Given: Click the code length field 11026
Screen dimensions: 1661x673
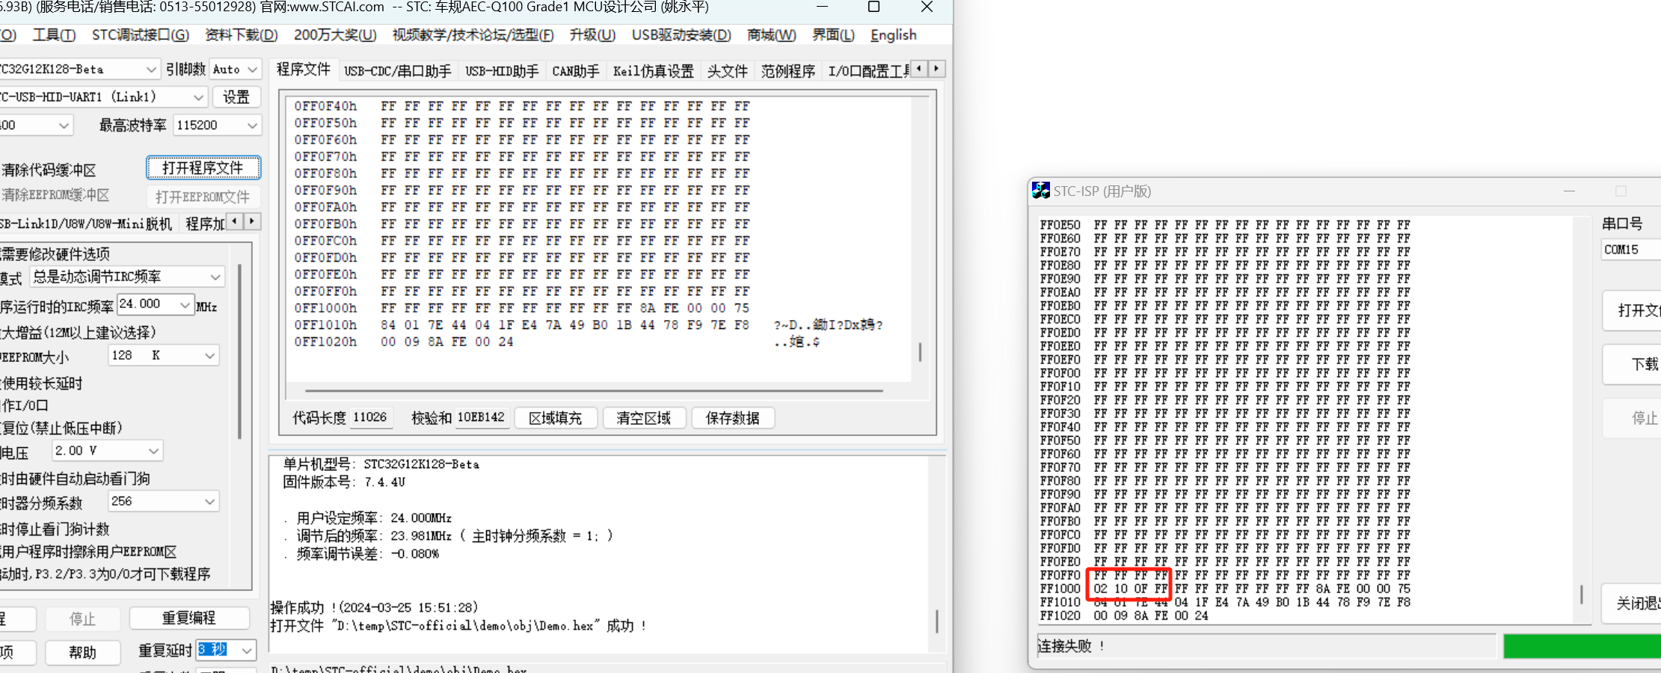Looking at the screenshot, I should click(x=370, y=417).
